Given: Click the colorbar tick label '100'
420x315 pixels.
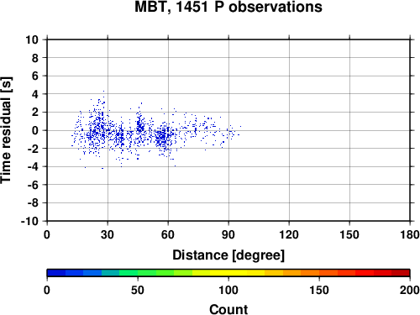Looking at the screenshot, I should [x=228, y=290].
